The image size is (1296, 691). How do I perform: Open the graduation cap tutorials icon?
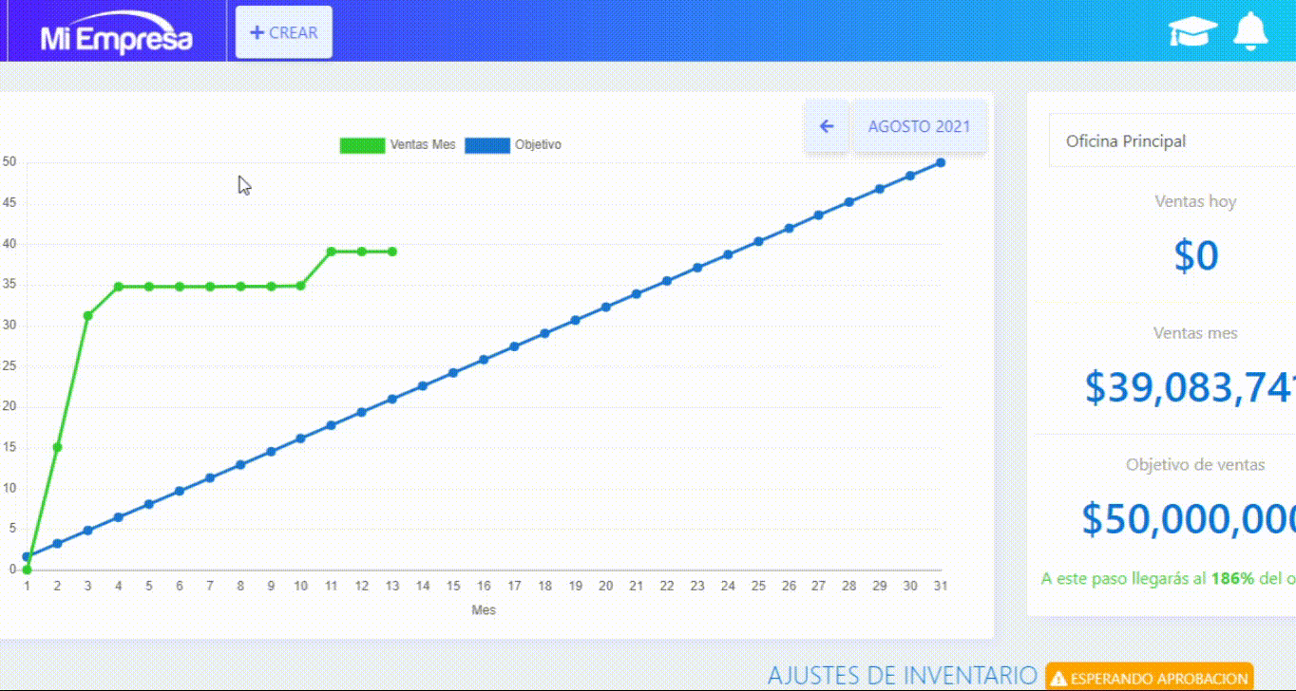point(1192,31)
